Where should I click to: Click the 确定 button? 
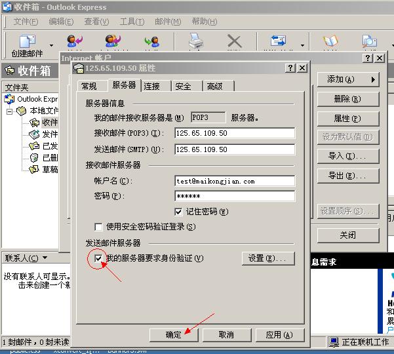click(x=174, y=334)
